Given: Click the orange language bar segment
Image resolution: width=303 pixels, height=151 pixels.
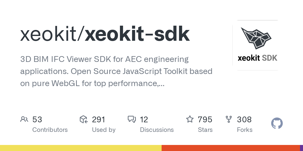Looking at the screenshot, I should click(231, 148).
